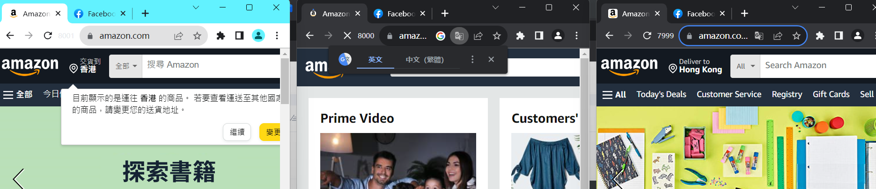This screenshot has width=876, height=189.
Task: Open the All hamburger menu in right window
Action: 614,95
